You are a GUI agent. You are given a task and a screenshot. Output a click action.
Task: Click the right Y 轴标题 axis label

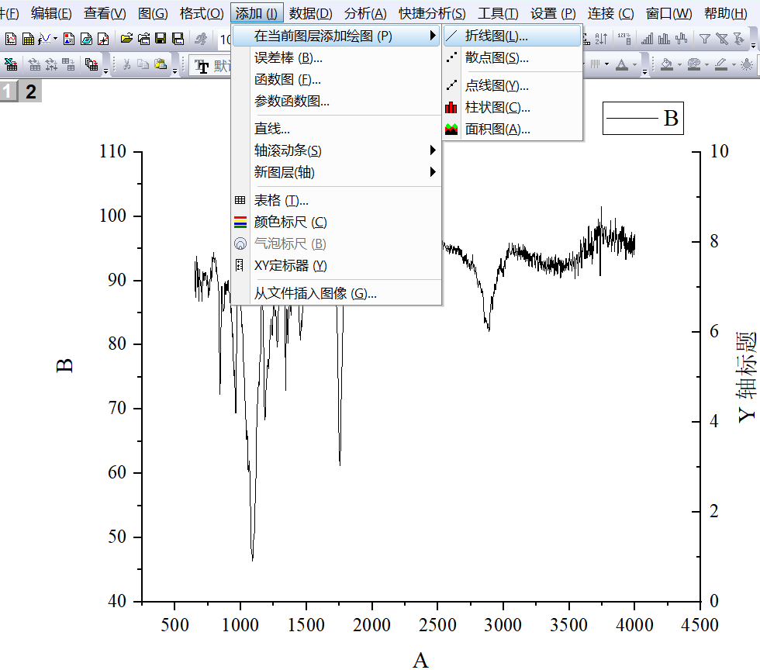pos(745,377)
